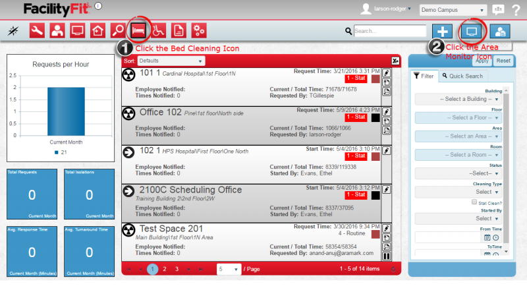Switch to the Quick Search tab
Viewport: 527px width, 290px height.
click(x=462, y=76)
